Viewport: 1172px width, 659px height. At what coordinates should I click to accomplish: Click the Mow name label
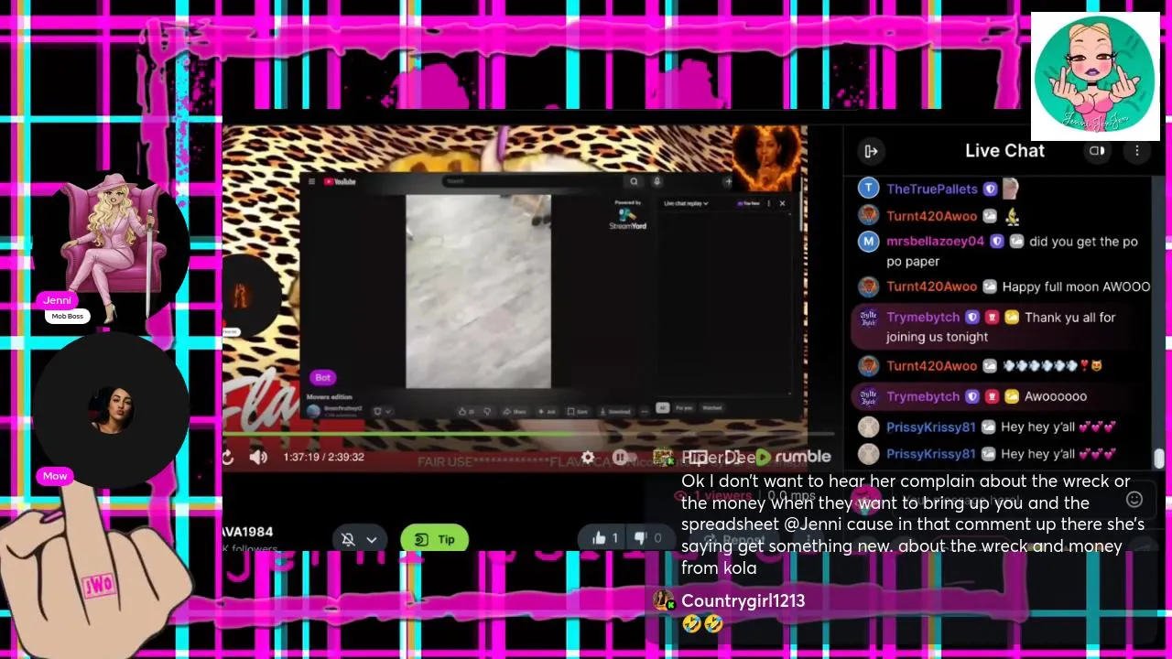click(55, 476)
